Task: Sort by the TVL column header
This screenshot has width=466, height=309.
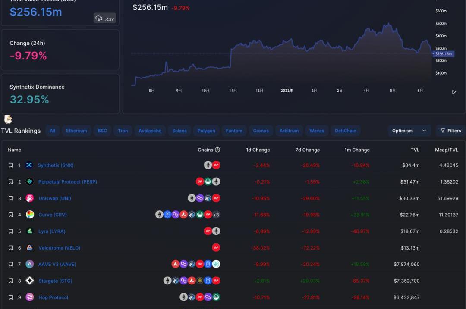Action: 415,150
